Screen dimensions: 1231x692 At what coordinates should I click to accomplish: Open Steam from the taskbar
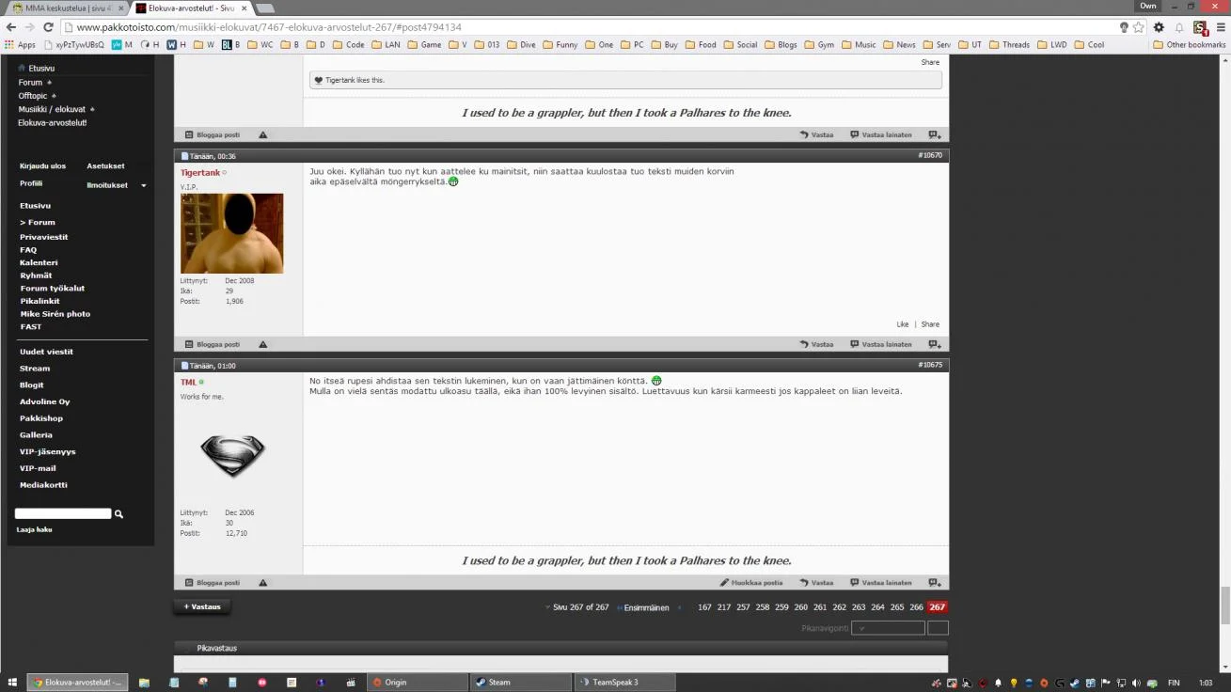520,683
